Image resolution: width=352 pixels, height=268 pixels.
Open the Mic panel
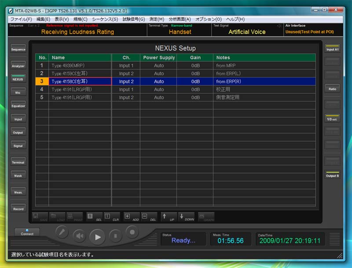[18, 92]
